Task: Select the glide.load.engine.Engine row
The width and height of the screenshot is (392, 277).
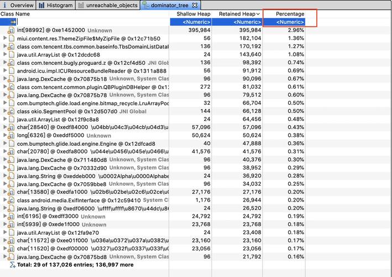Action: coord(153,143)
